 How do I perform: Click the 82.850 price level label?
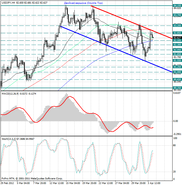[177, 33]
